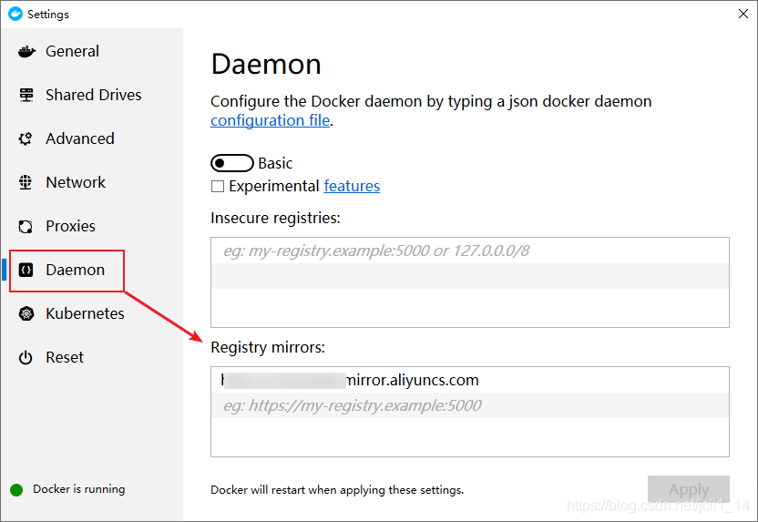Click the Proxies icon
The height and width of the screenshot is (522, 758).
click(26, 226)
